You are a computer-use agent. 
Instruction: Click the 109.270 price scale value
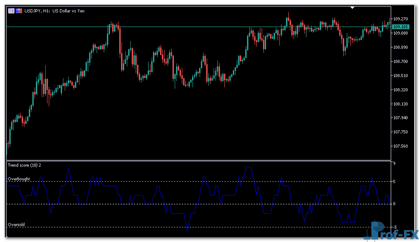pos(400,19)
